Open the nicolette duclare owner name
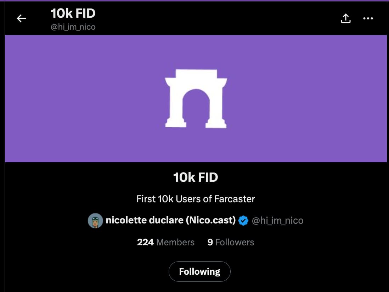The width and height of the screenshot is (389, 292). 145,220
